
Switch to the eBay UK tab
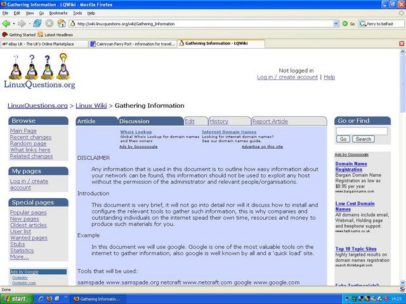[44, 44]
